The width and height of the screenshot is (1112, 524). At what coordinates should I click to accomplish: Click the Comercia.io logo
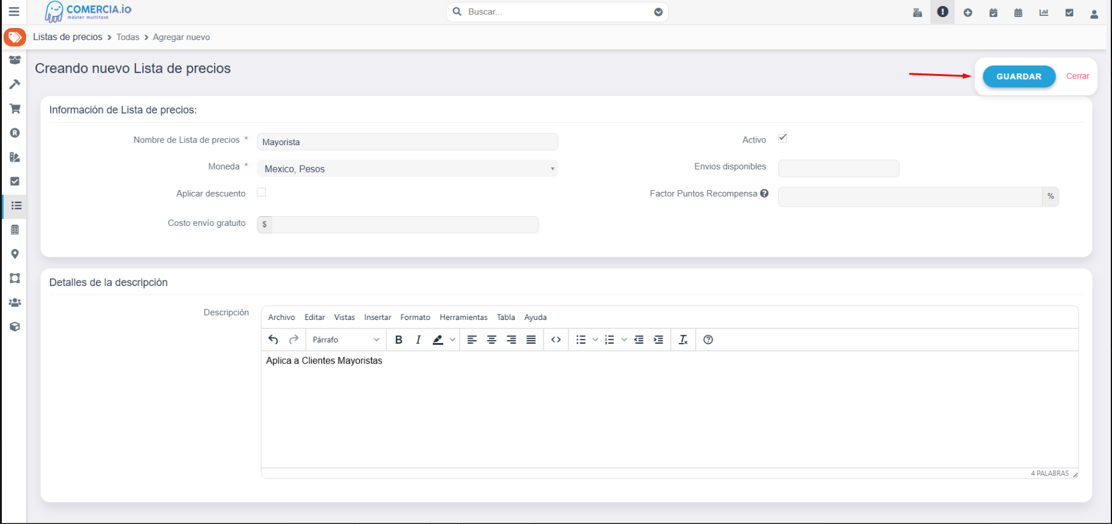click(x=88, y=12)
